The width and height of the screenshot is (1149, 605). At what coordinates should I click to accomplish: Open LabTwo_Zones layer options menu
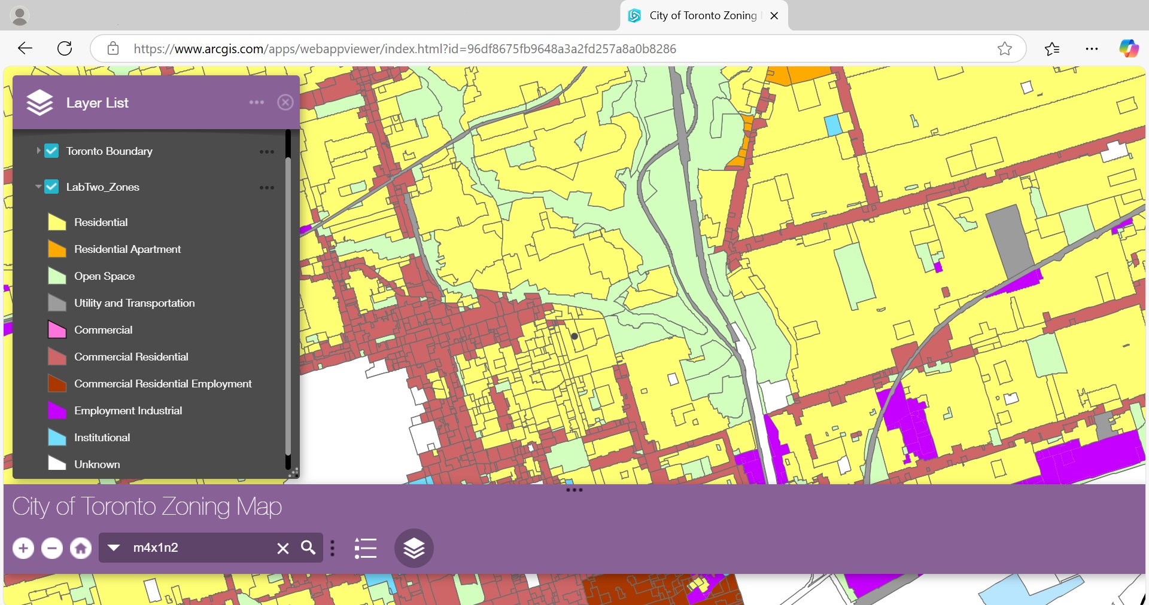coord(267,188)
